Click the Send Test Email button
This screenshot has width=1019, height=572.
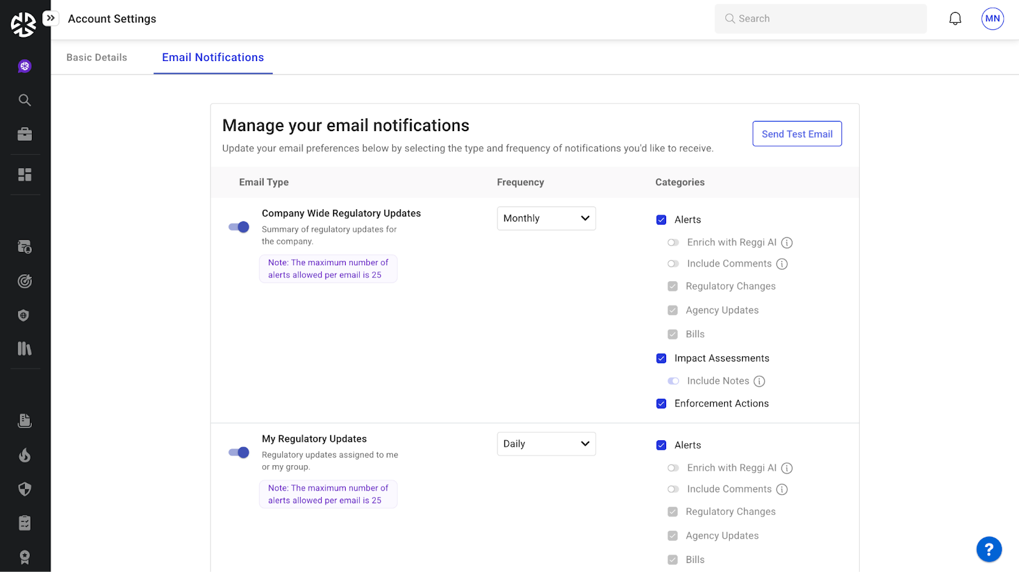797,134
